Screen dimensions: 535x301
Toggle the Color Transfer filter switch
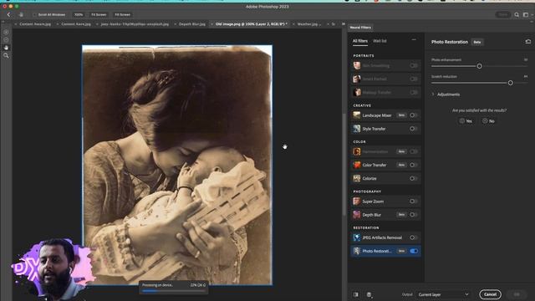click(413, 165)
